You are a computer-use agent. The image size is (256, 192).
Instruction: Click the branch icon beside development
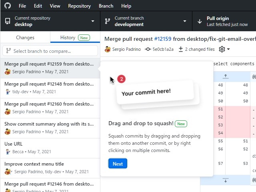tap(108, 21)
